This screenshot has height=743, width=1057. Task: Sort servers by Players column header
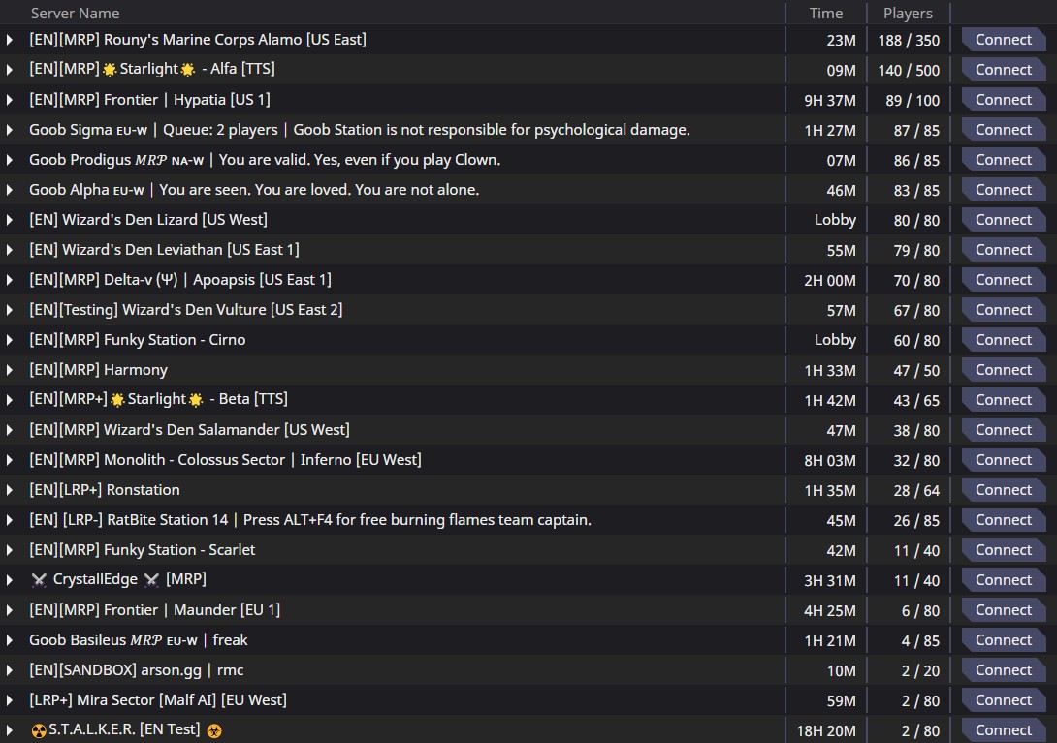[x=908, y=13]
